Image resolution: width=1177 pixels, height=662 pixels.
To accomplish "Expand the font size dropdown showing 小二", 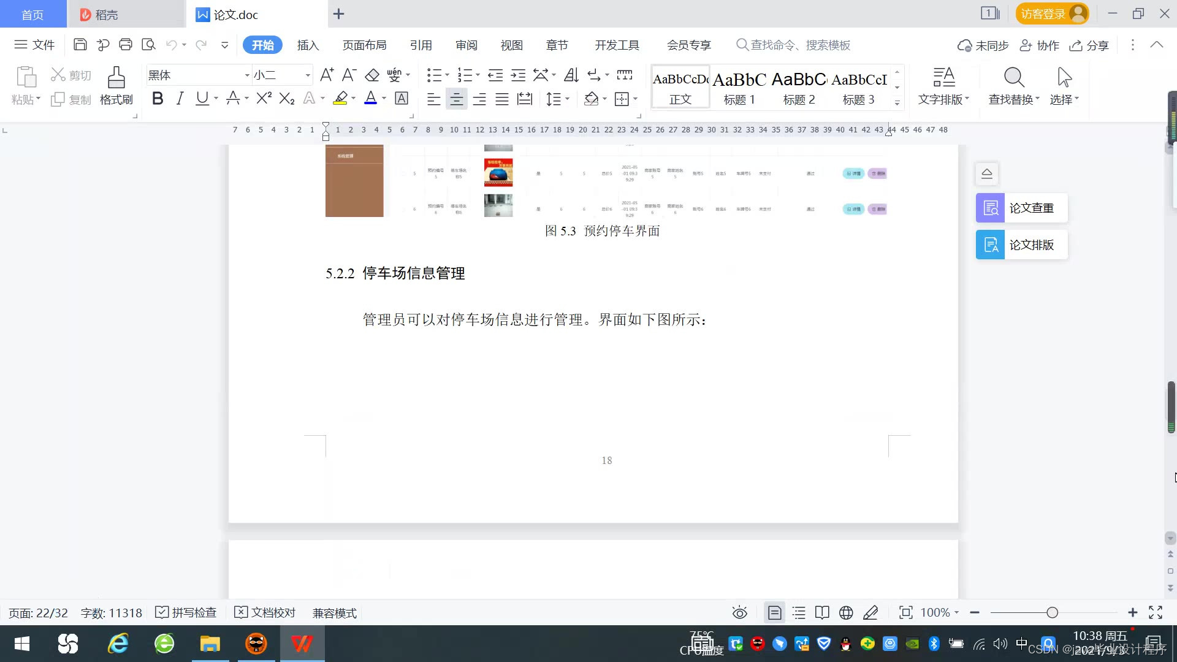I will tap(308, 75).
